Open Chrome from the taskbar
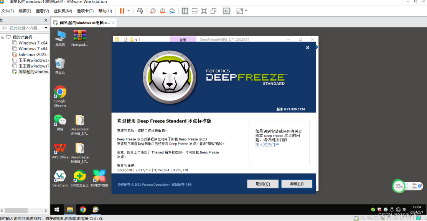This screenshot has height=221, width=427. tap(83, 209)
